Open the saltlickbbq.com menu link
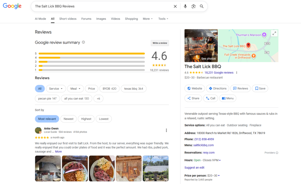The height and width of the screenshot is (184, 301). click(203, 145)
